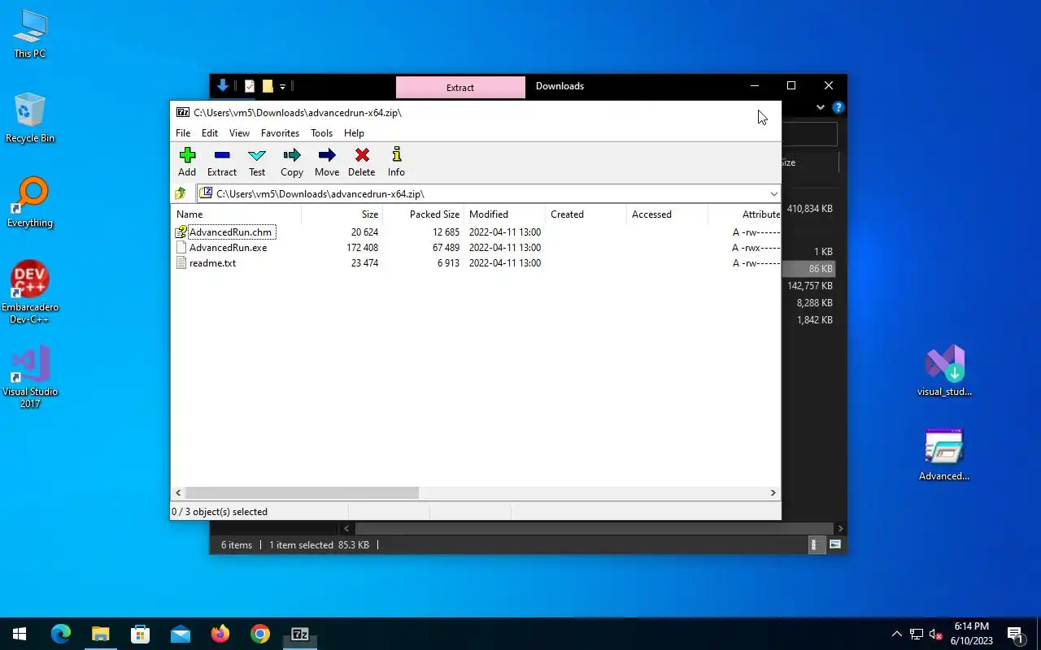Switch to the Extract tab in Explorer
This screenshot has width=1041, height=650.
tap(460, 88)
